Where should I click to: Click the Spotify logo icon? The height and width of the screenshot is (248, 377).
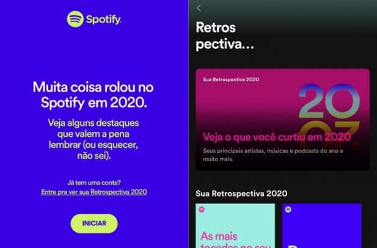[75, 19]
